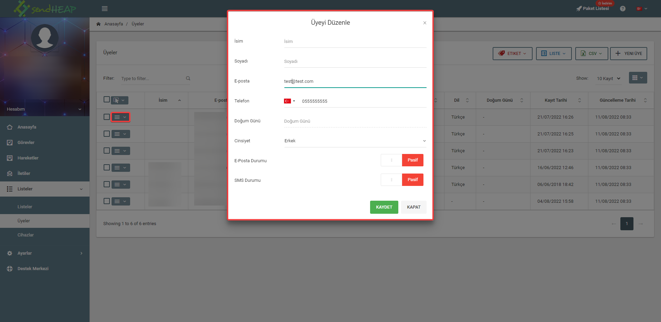Sort table by Doğum Günü column

click(x=503, y=100)
